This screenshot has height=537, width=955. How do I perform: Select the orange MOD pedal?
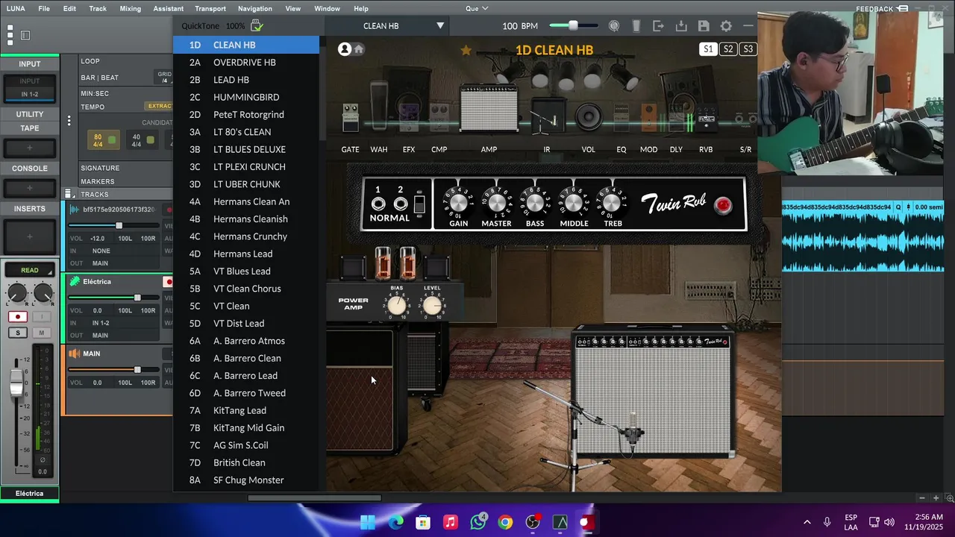coord(649,119)
